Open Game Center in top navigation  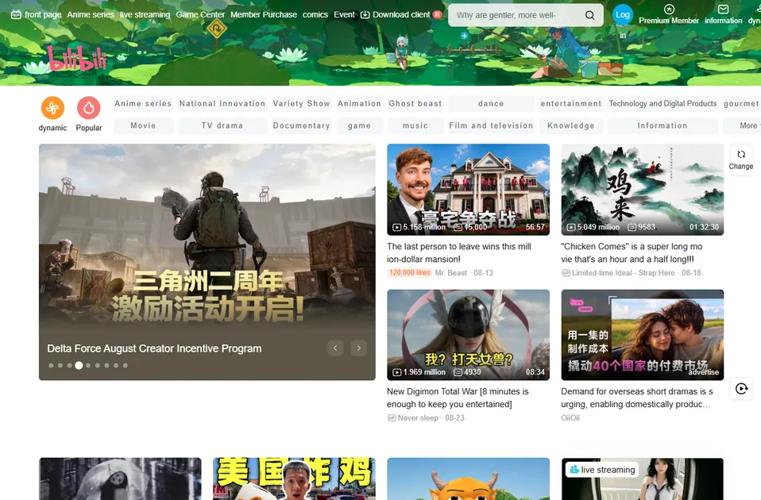200,14
